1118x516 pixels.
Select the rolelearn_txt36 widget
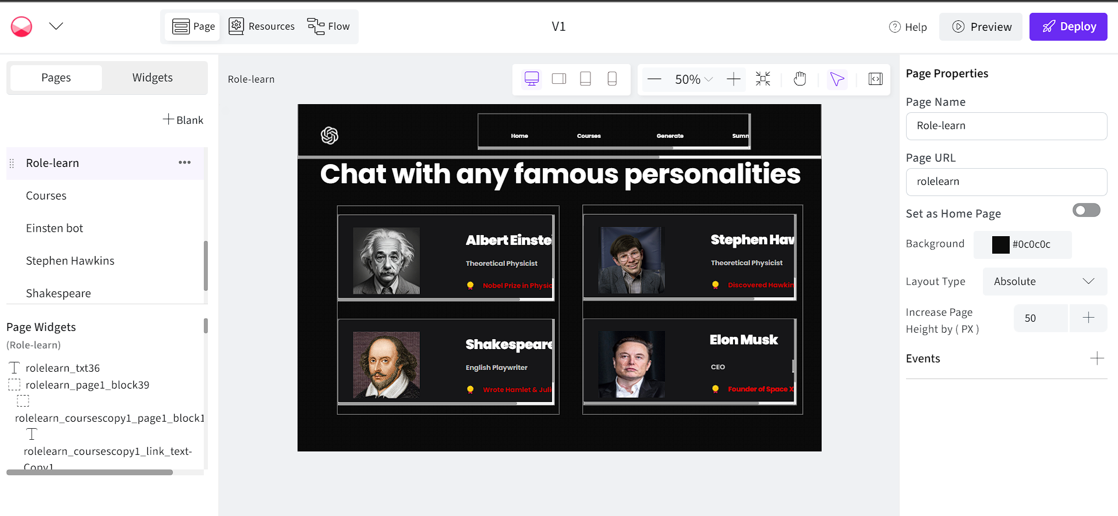[x=62, y=368]
